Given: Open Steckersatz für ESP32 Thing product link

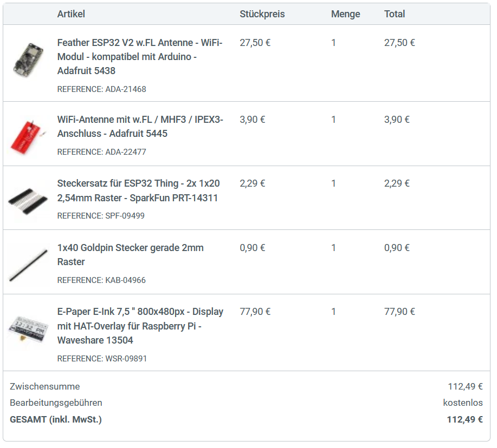Looking at the screenshot, I should point(139,190).
